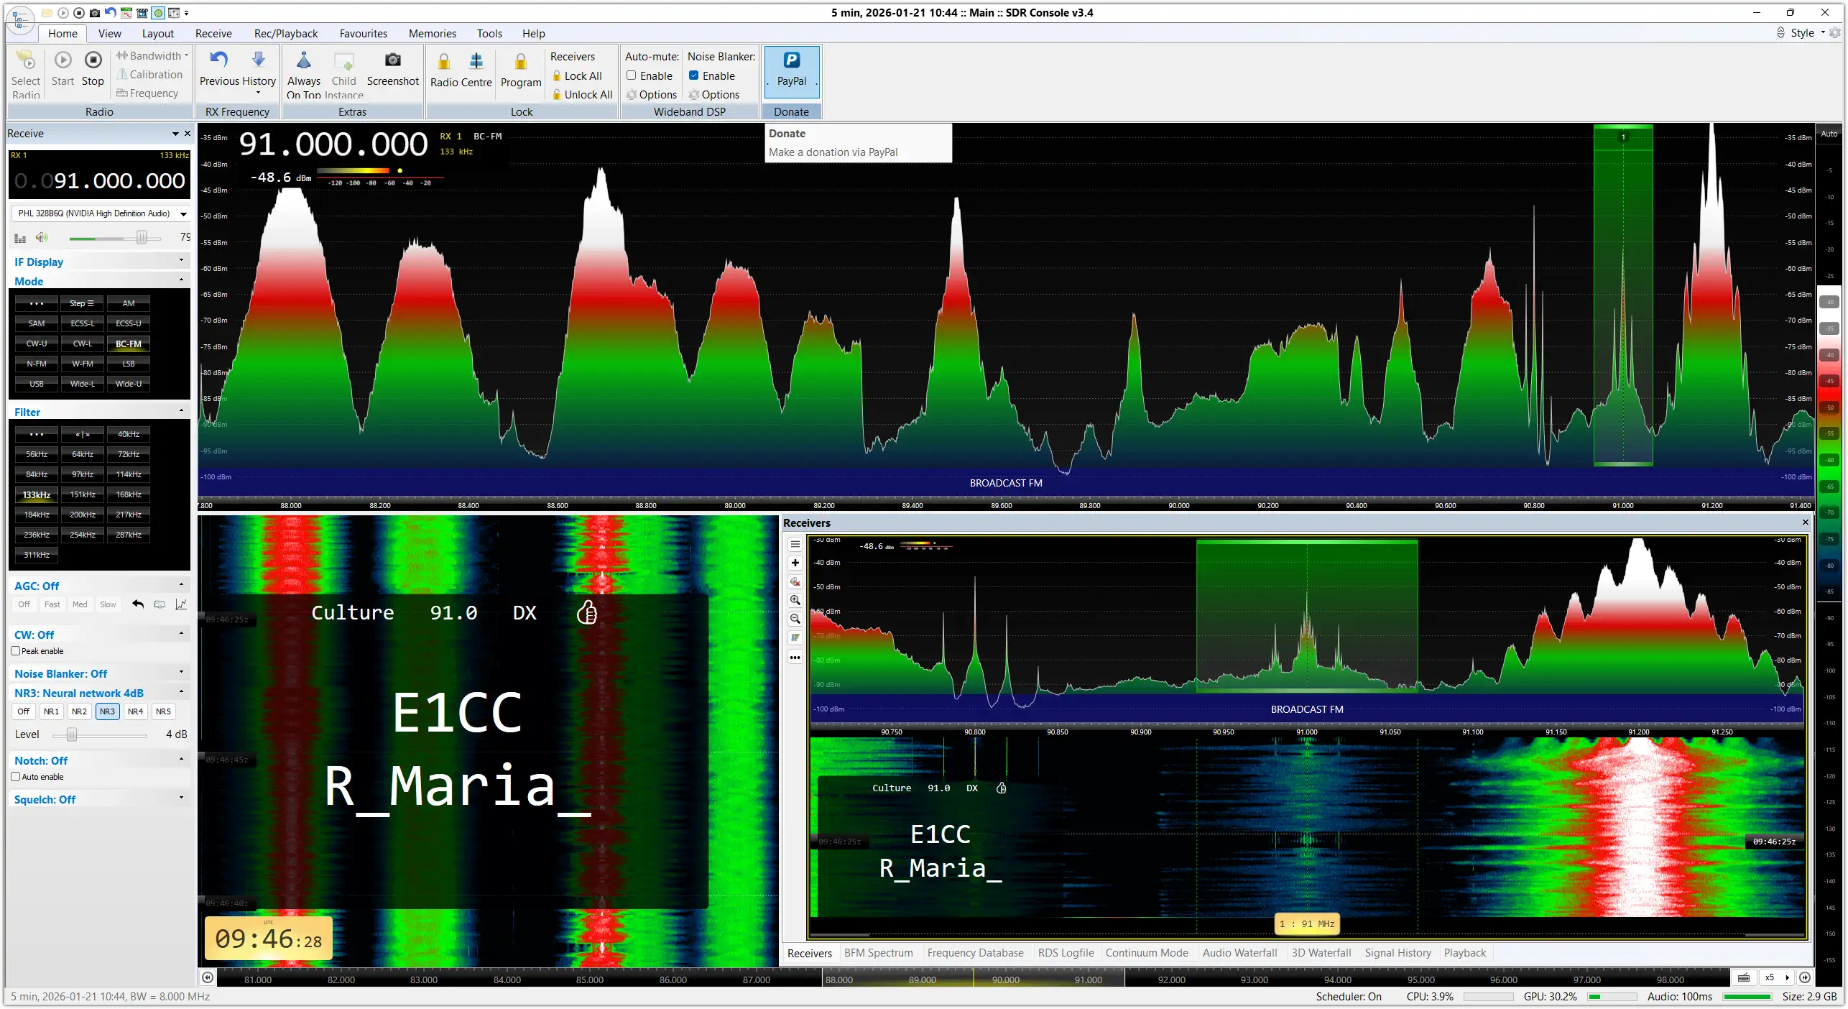Check the CW Peak enable box
Viewport: 1848px width, 1009px height.
[x=16, y=651]
